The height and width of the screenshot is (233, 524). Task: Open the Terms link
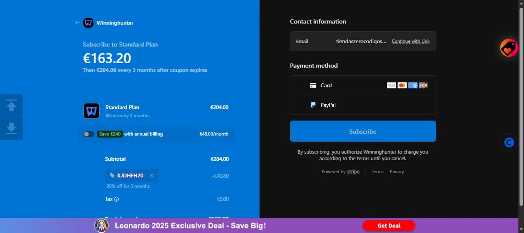click(x=378, y=172)
